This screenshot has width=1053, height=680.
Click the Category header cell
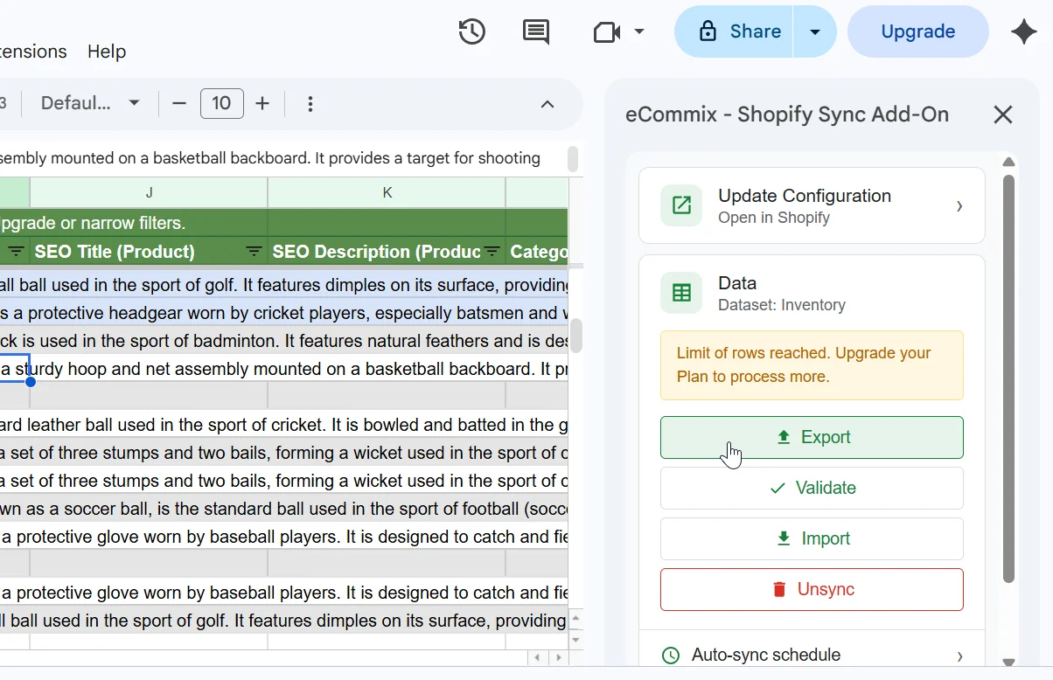coord(537,252)
